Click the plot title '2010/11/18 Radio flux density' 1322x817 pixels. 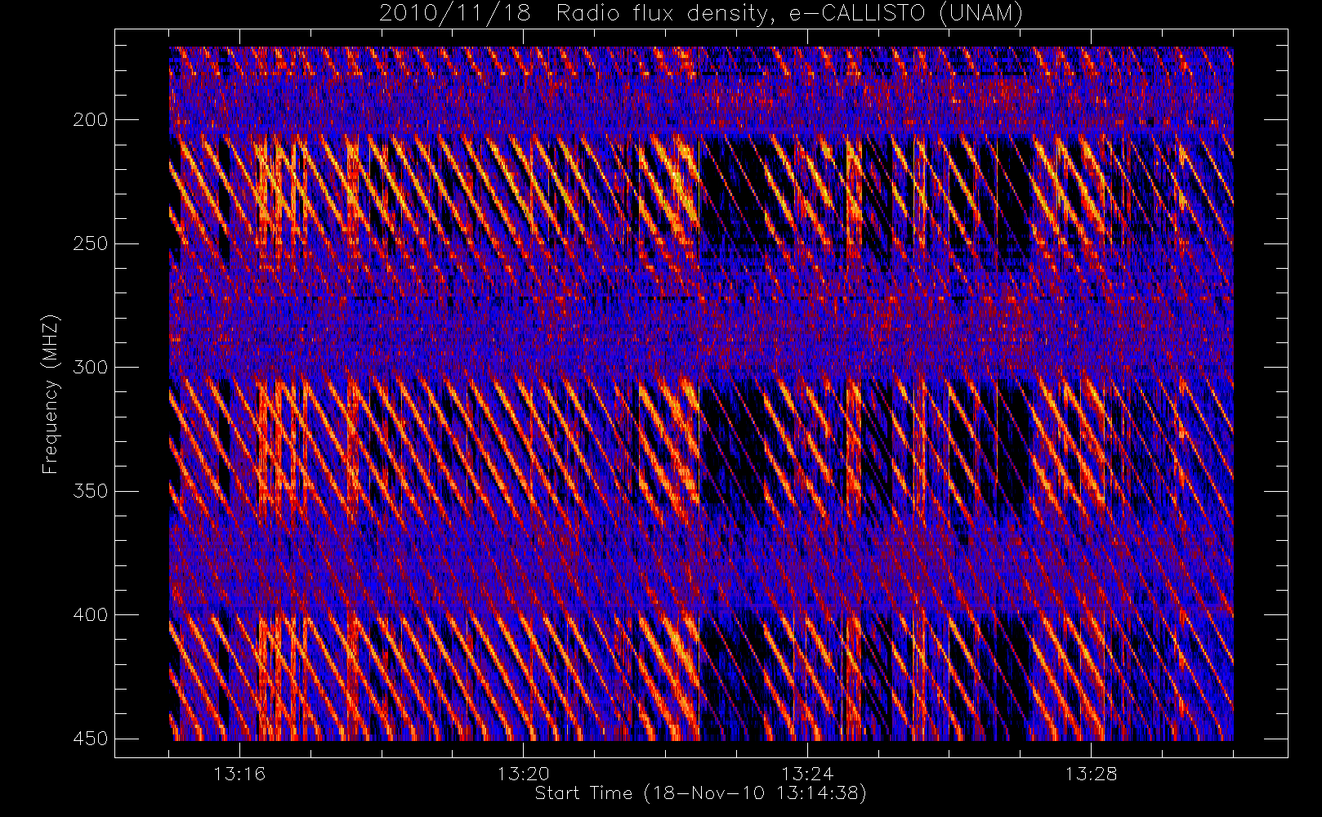pos(700,13)
